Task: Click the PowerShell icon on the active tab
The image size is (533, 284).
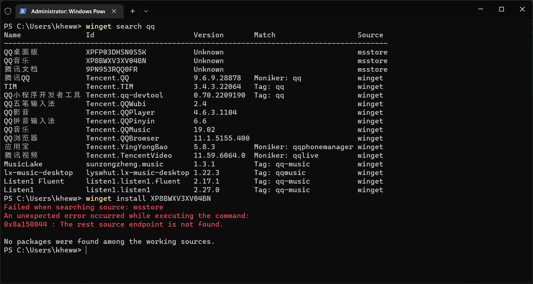Action: point(23,11)
